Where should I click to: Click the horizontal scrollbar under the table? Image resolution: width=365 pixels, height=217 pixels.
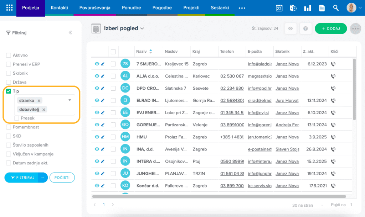tap(219, 196)
